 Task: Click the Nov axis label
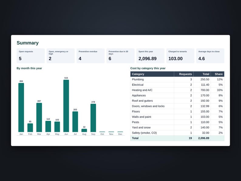pos(111,134)
